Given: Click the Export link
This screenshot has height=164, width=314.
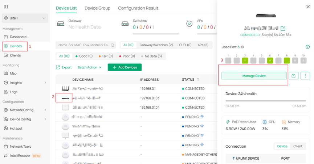Looking at the screenshot, I should [x=64, y=67].
